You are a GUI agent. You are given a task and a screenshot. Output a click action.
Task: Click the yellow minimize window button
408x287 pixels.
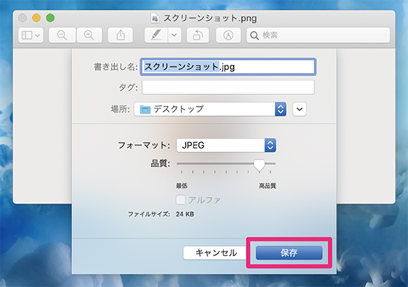point(37,18)
